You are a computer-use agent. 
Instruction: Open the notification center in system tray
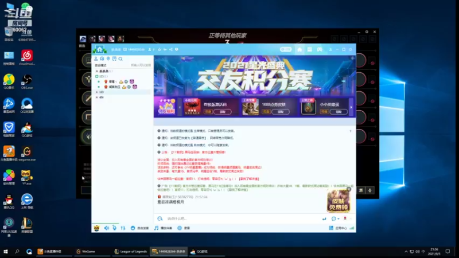(448, 251)
